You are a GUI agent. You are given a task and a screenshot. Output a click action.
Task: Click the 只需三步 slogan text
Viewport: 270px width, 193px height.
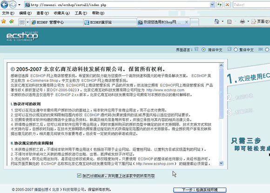[246, 141]
